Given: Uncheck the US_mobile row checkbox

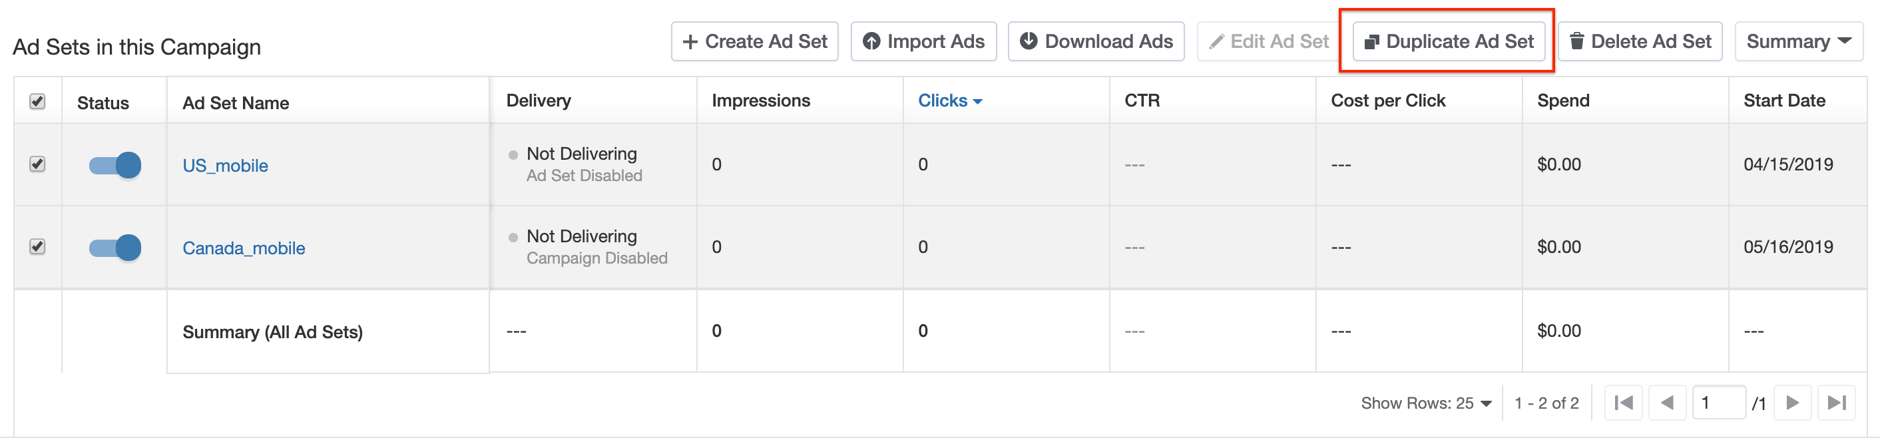Looking at the screenshot, I should tap(37, 164).
